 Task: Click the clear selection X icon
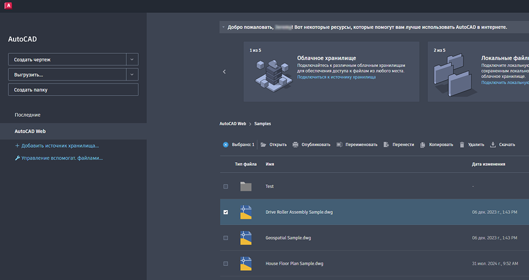[226, 145]
